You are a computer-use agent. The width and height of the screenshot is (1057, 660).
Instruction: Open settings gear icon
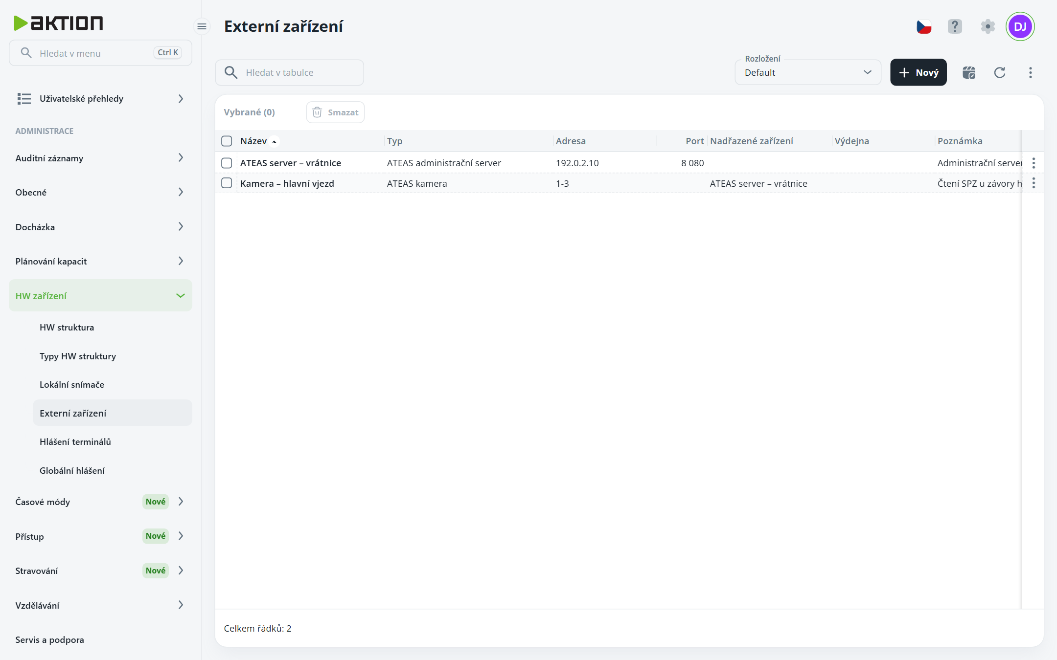[988, 26]
